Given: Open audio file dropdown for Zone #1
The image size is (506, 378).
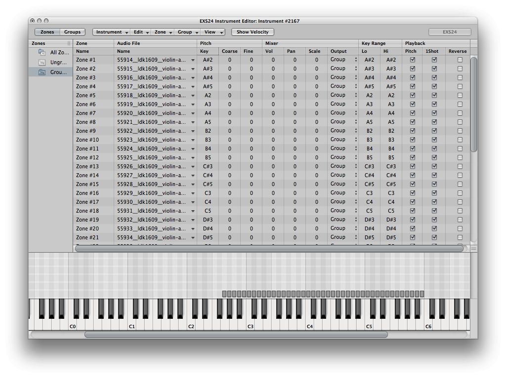Looking at the screenshot, I should pyautogui.click(x=193, y=60).
